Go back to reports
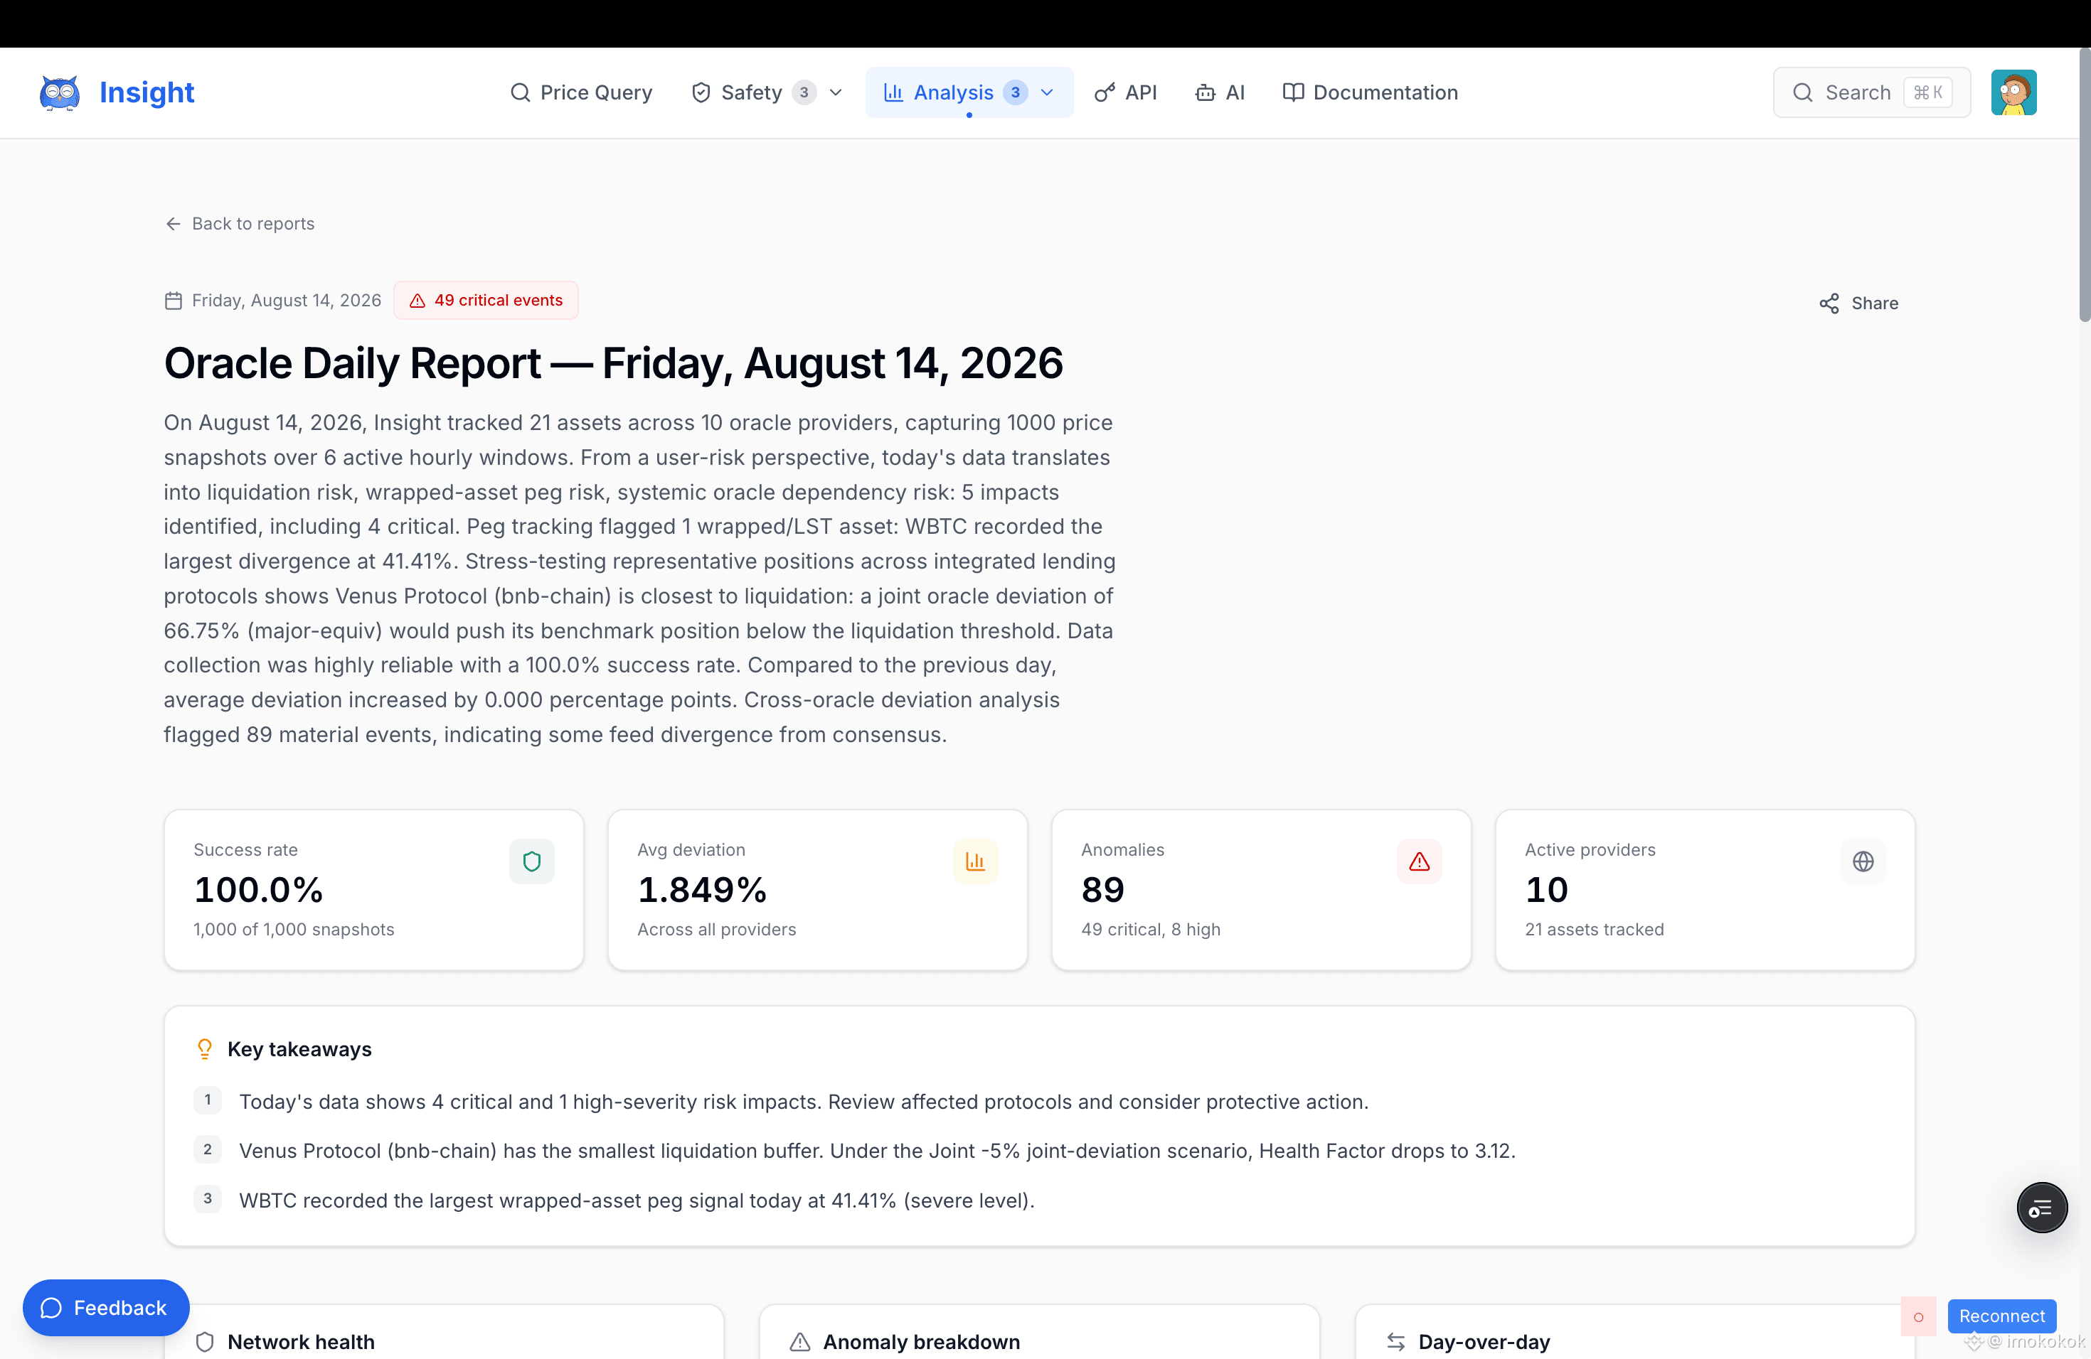 click(240, 224)
